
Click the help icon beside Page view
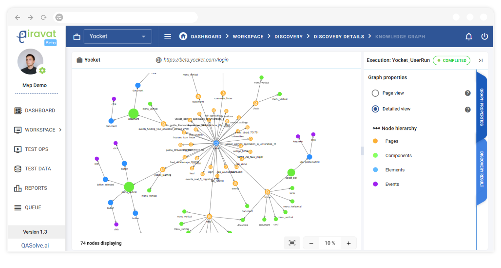coord(468,93)
